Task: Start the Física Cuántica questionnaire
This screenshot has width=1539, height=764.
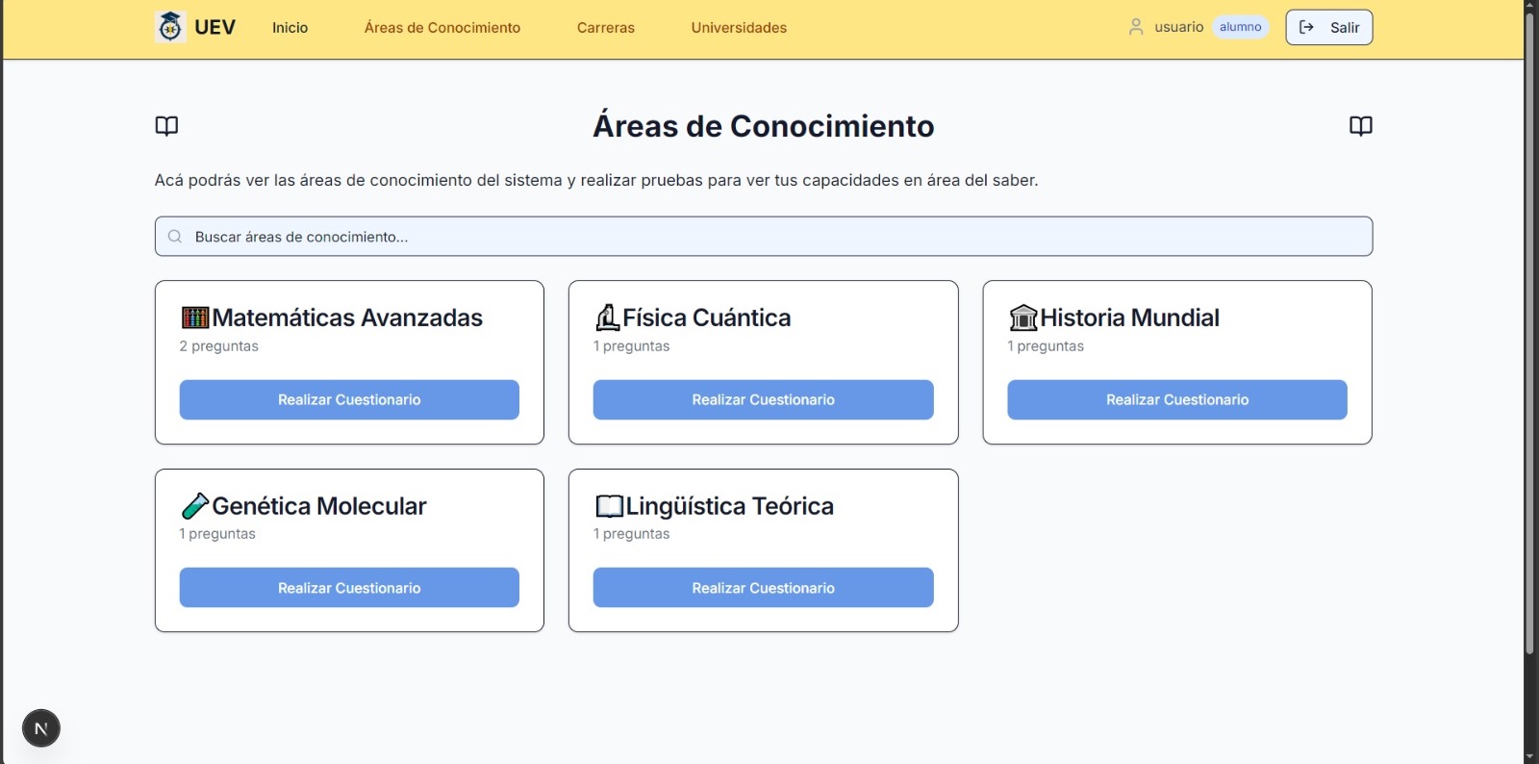Action: tap(763, 399)
